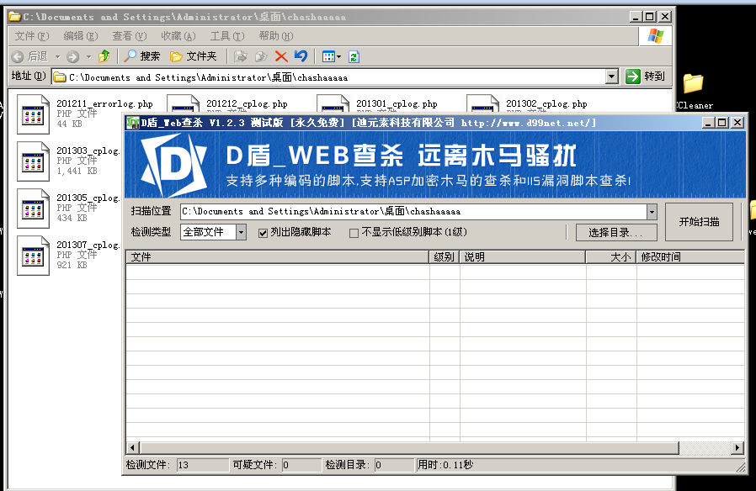Select the 201212_cplog.php file icon
The height and width of the screenshot is (491, 756).
click(x=183, y=105)
